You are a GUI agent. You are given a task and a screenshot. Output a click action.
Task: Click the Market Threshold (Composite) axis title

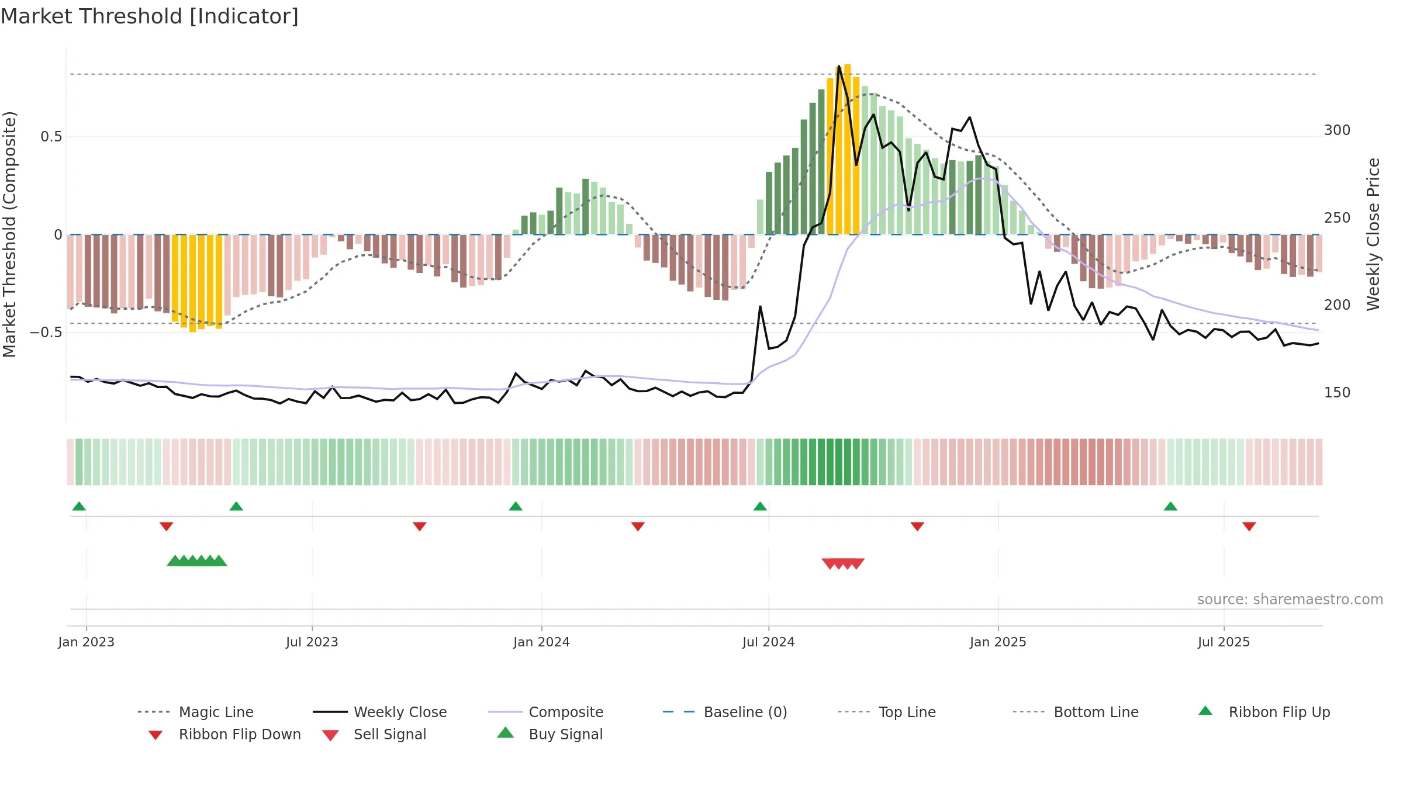click(x=9, y=234)
